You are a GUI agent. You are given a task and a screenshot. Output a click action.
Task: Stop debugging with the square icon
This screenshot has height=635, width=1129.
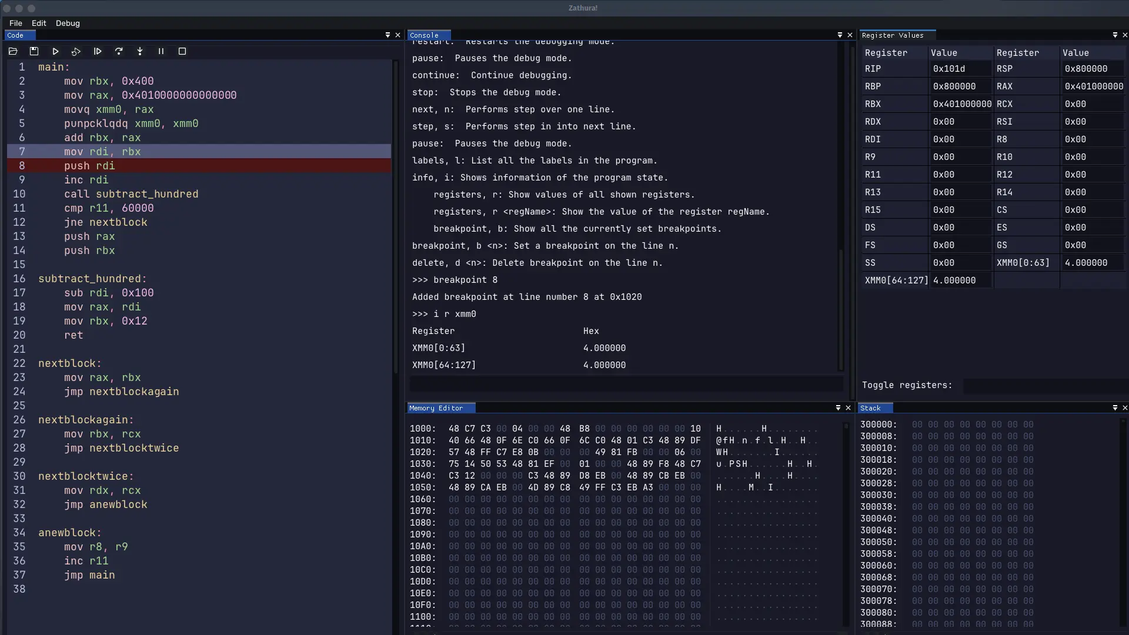[x=182, y=52]
